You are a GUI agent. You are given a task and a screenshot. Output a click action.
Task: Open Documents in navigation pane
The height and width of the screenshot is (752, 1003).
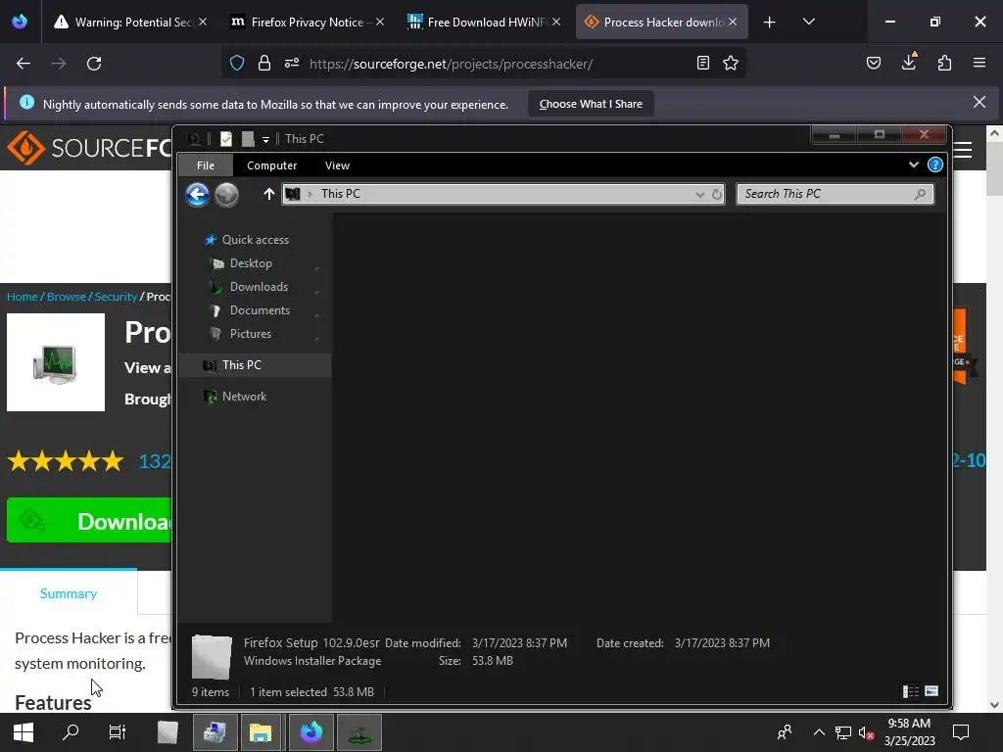pyautogui.click(x=259, y=310)
